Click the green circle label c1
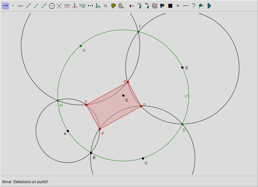The height and width of the screenshot is (187, 258). click(186, 96)
